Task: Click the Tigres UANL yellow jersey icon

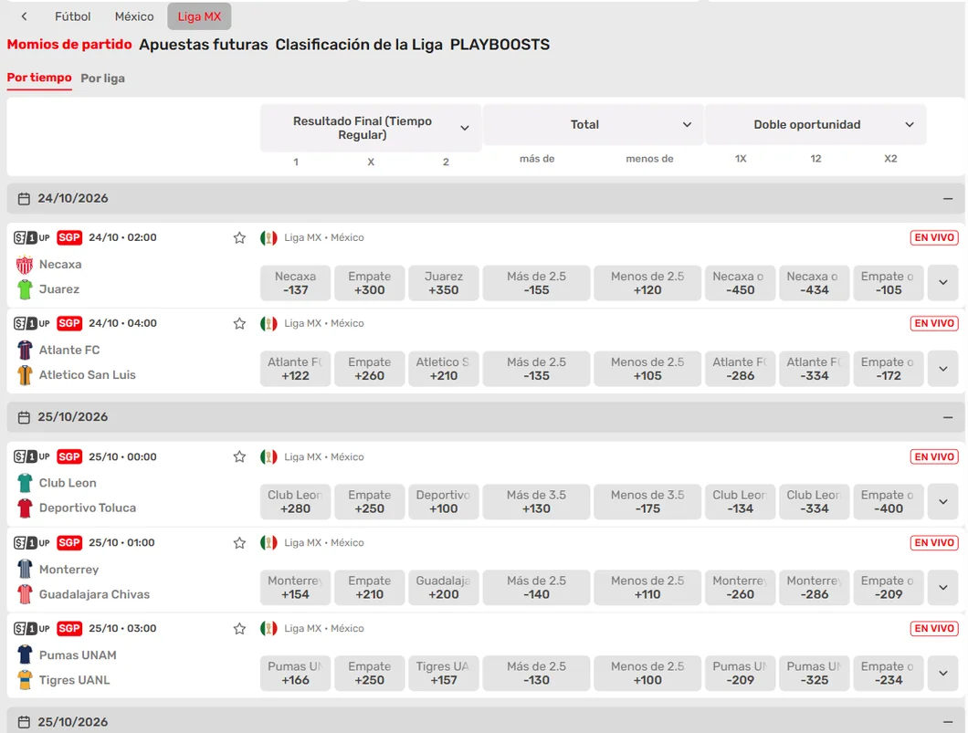Action: coord(25,680)
